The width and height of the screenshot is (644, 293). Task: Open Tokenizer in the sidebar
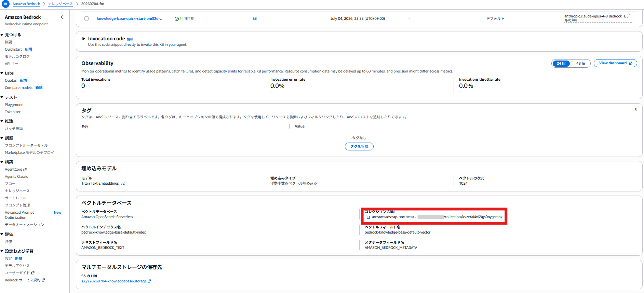point(13,112)
